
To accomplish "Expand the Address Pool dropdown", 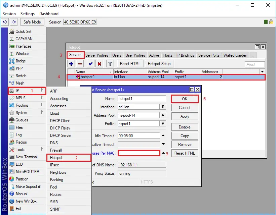I will point(163,115).
